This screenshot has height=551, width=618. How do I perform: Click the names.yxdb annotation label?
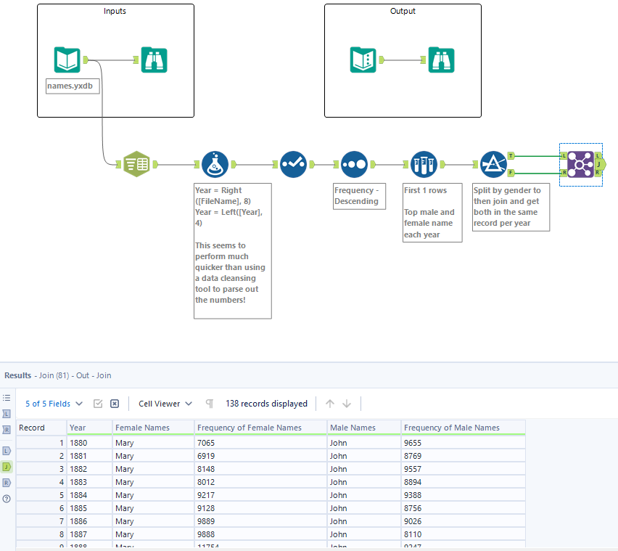coord(73,86)
